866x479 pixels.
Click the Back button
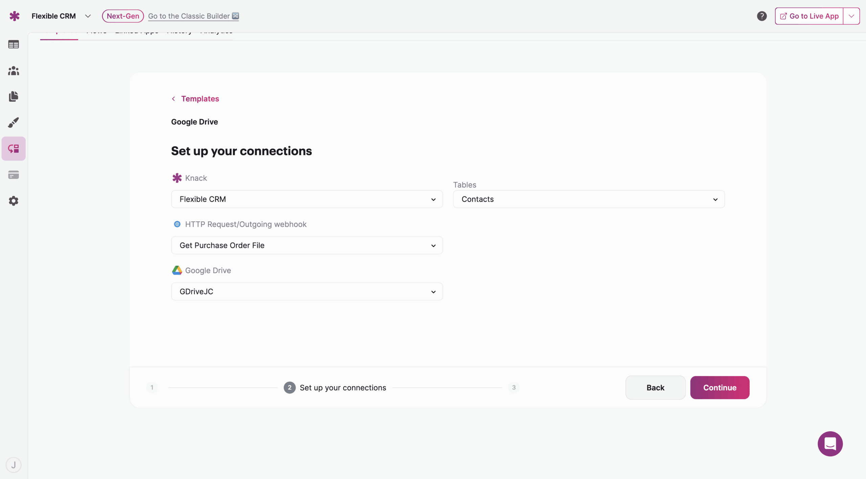(655, 388)
